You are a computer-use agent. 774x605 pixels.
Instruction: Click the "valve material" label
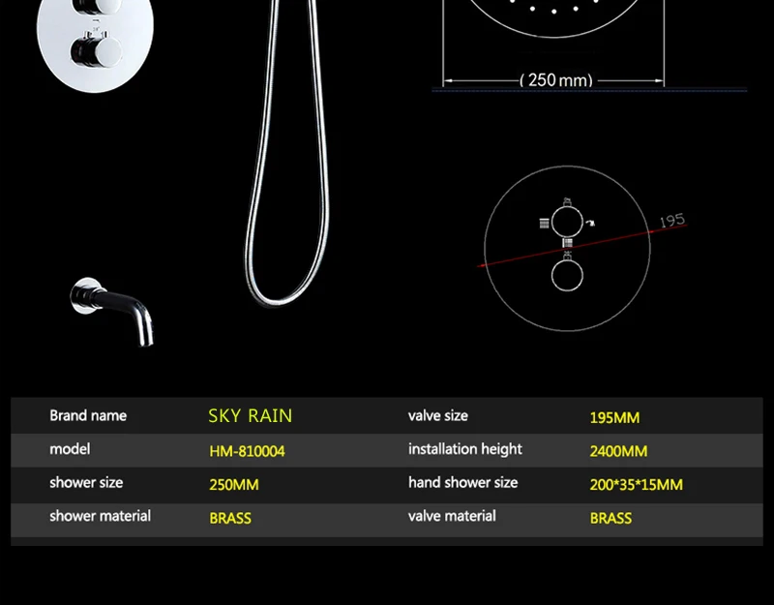click(x=452, y=516)
